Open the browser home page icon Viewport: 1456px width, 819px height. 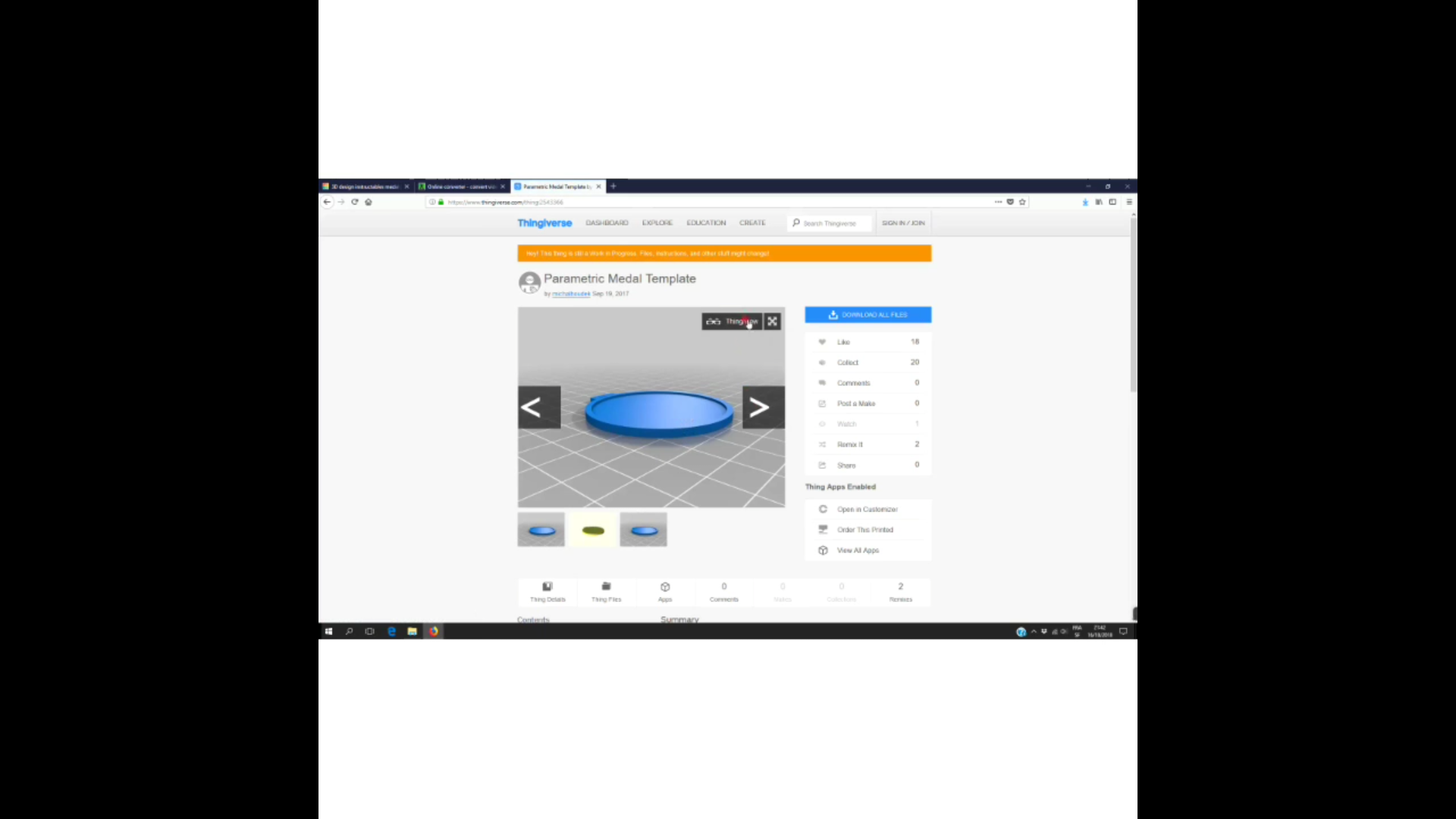tap(369, 202)
